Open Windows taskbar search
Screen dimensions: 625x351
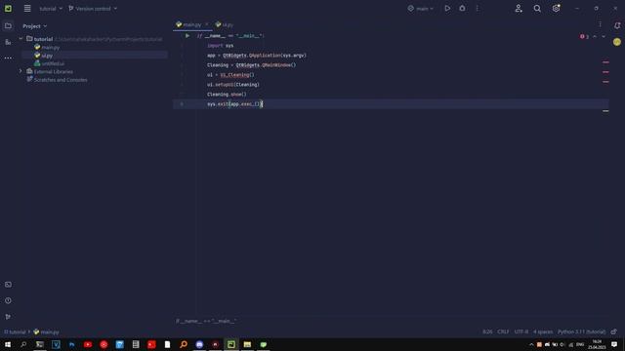tap(23, 344)
